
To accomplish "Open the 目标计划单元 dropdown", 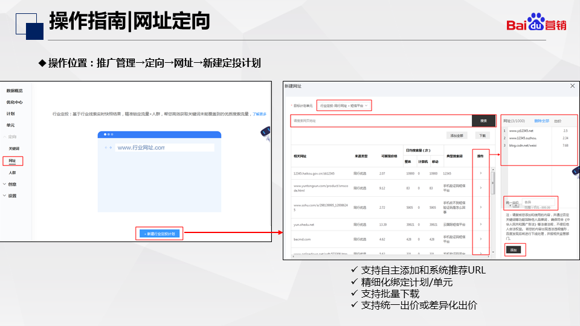I will [344, 106].
